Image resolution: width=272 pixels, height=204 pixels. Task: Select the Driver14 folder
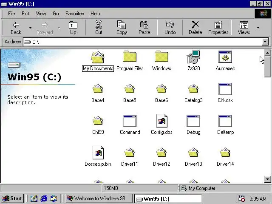point(225,157)
